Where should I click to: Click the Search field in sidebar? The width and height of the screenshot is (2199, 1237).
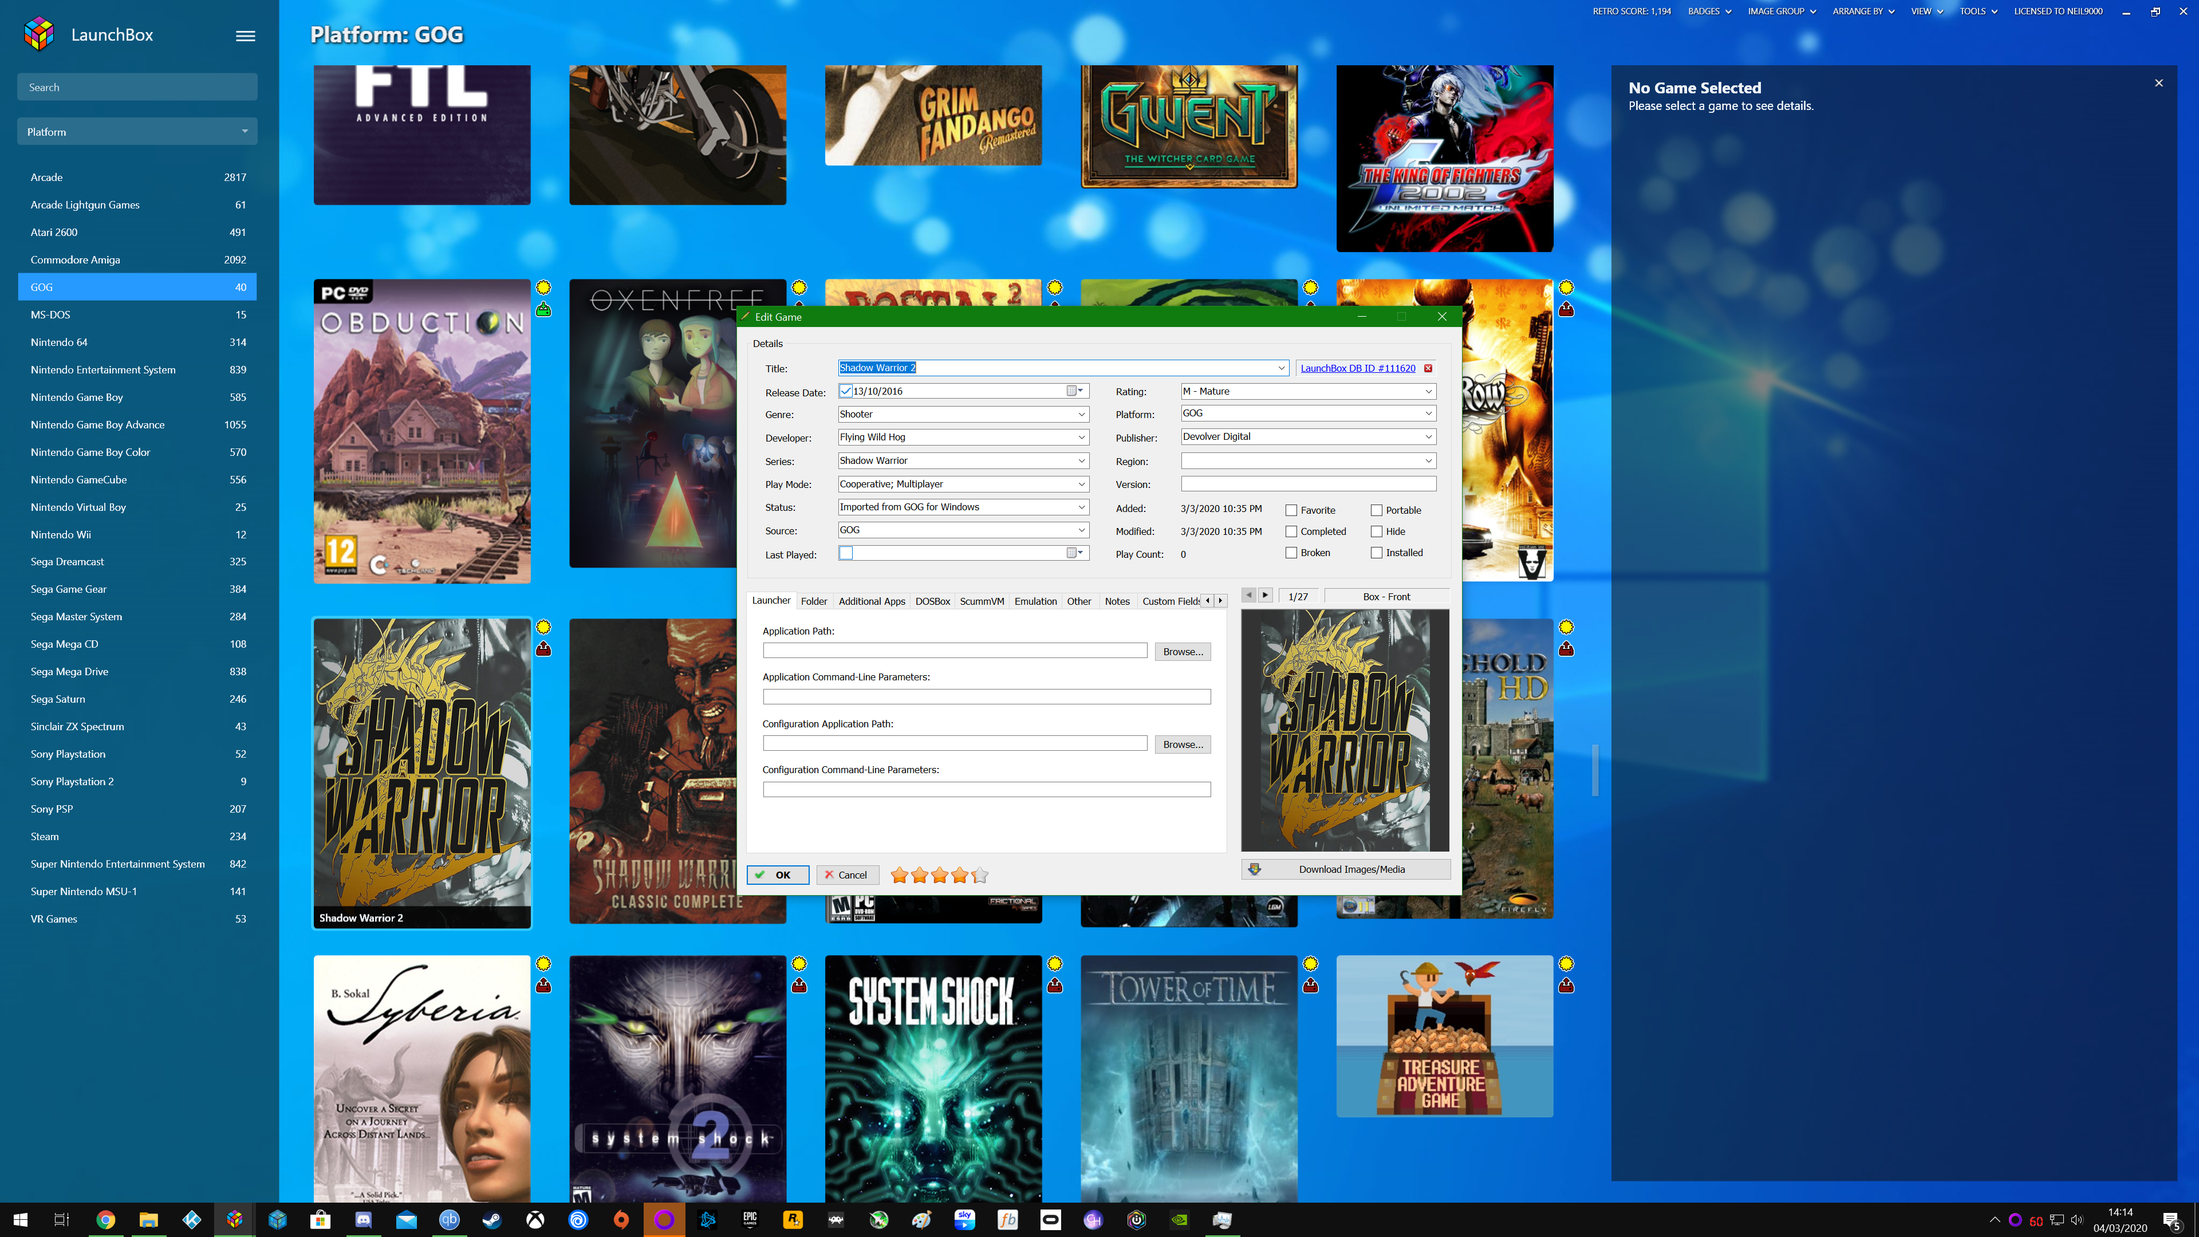point(137,87)
